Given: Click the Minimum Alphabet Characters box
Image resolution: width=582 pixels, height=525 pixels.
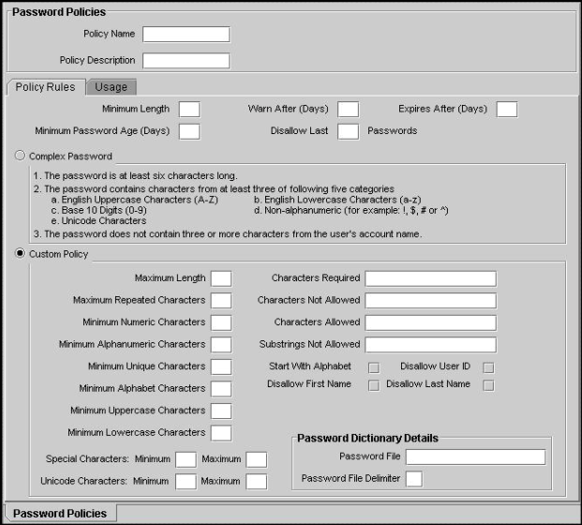Looking at the screenshot, I should 221,389.
